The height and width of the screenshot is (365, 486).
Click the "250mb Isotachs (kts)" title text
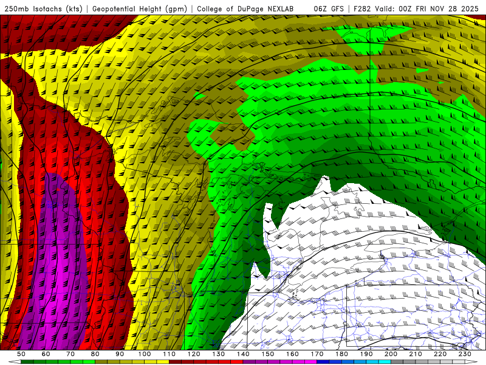(43, 9)
